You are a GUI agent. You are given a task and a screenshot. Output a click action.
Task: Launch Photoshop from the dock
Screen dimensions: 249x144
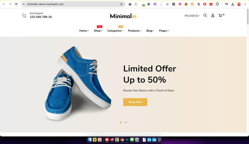127,140
